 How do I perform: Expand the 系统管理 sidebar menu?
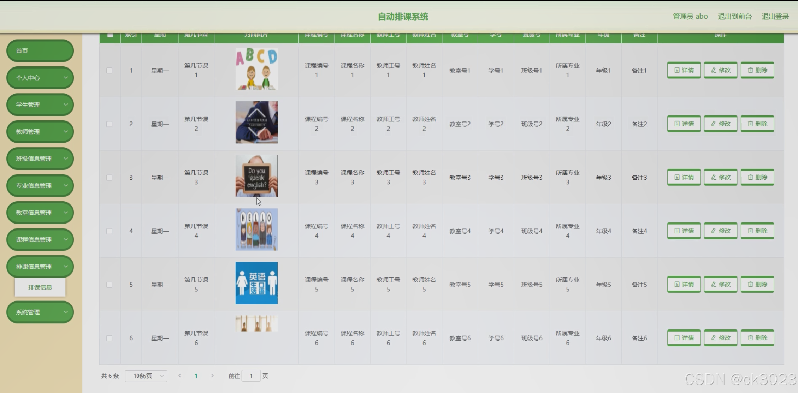40,312
